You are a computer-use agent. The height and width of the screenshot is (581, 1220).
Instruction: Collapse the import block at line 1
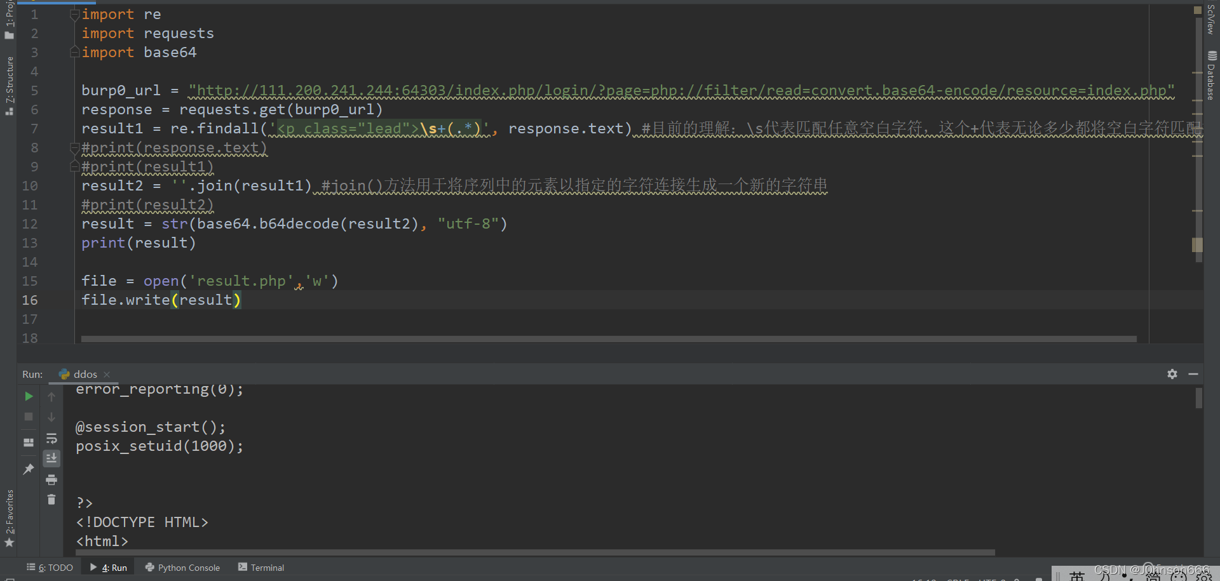74,15
